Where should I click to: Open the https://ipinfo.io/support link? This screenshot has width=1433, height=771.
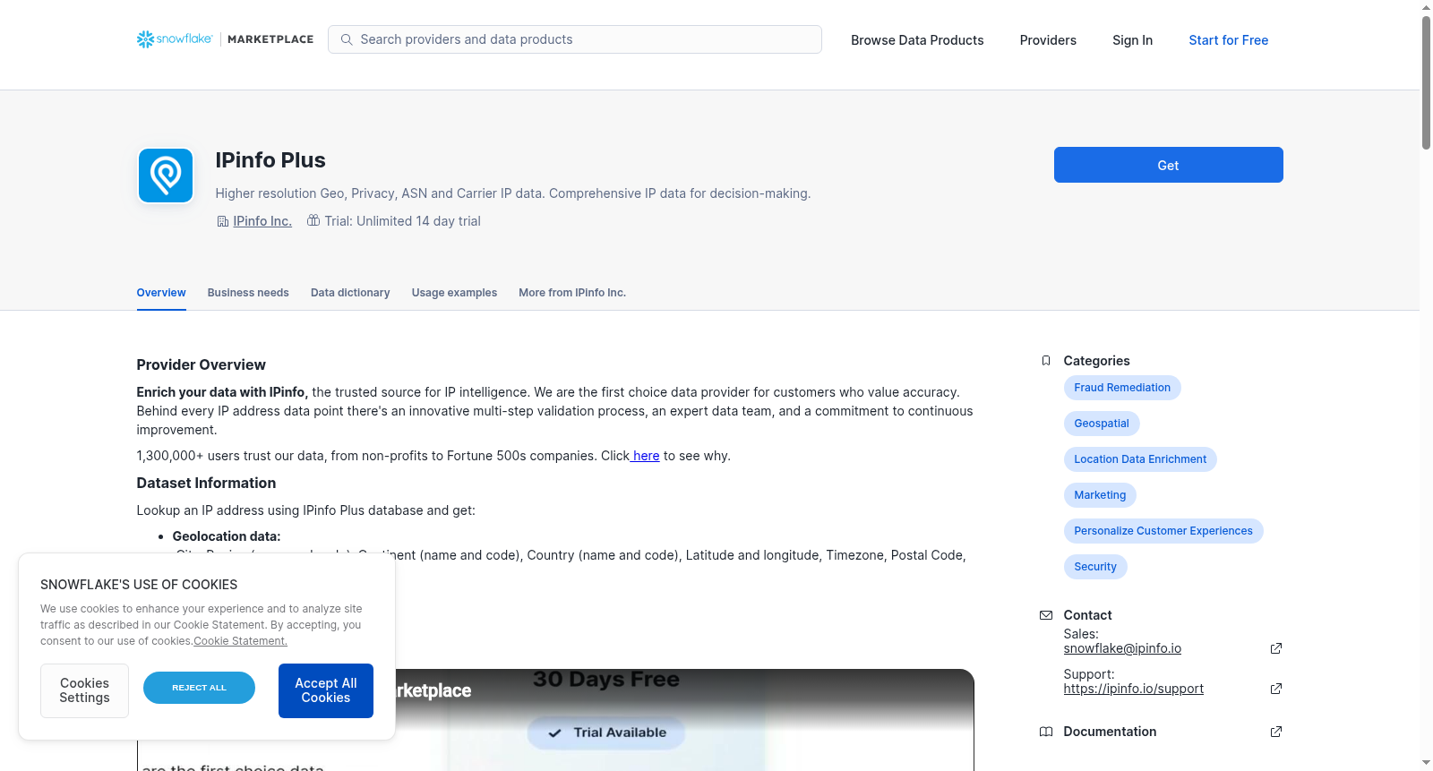1134,689
